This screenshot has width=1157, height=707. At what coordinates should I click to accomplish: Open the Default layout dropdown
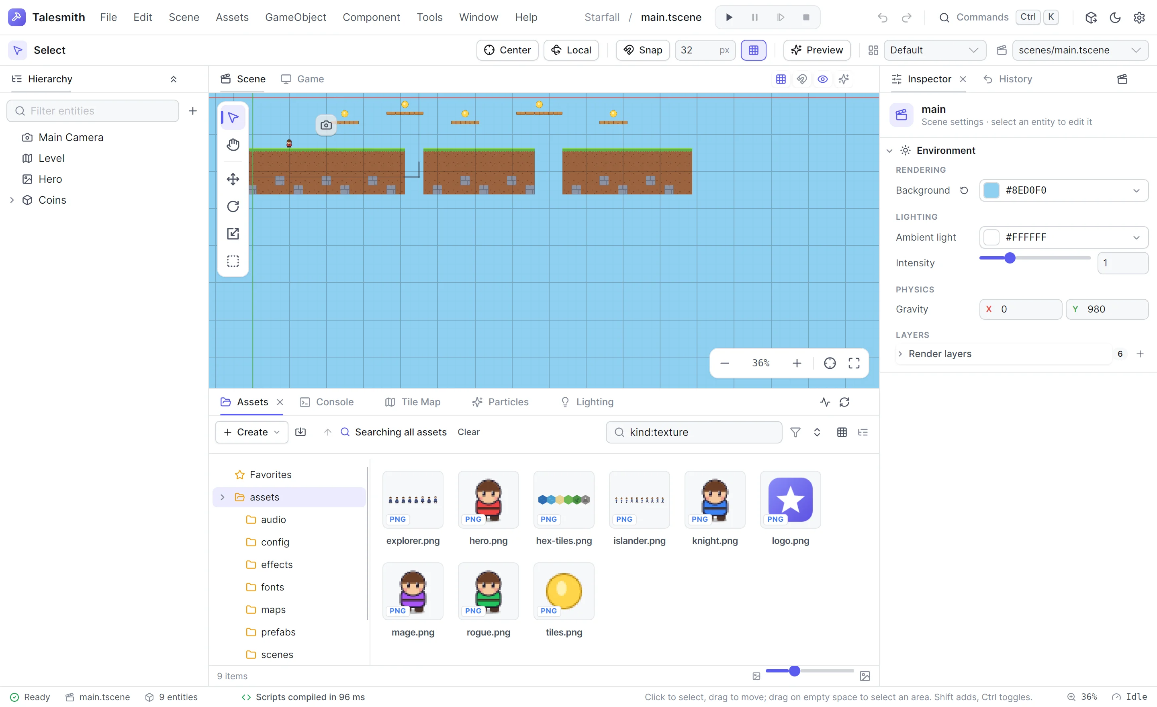click(934, 50)
